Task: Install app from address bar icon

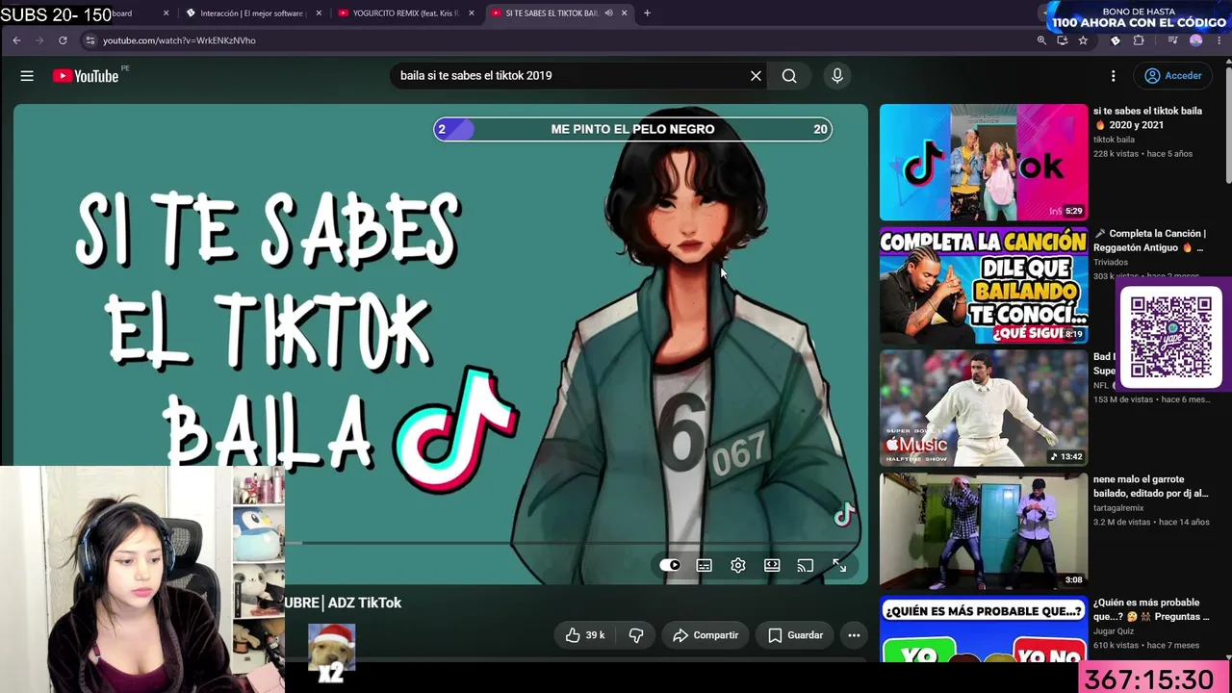Action: pos(1063,40)
